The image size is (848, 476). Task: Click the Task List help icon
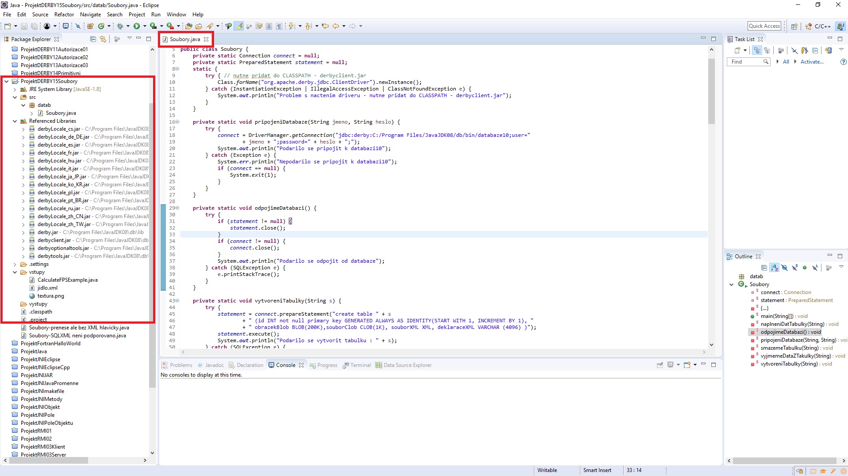coord(843,62)
